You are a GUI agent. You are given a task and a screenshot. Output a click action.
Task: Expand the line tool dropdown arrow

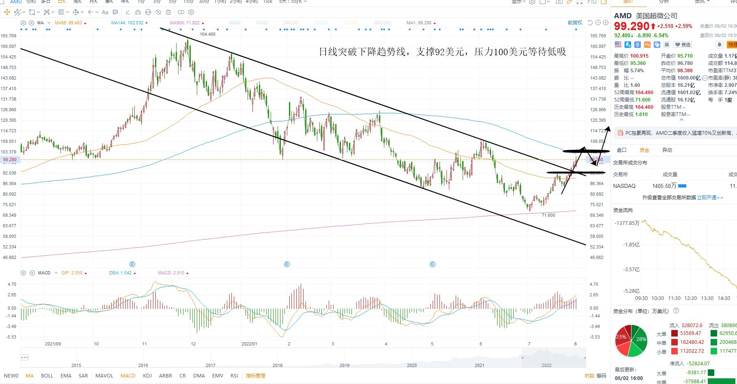click(x=24, y=12)
